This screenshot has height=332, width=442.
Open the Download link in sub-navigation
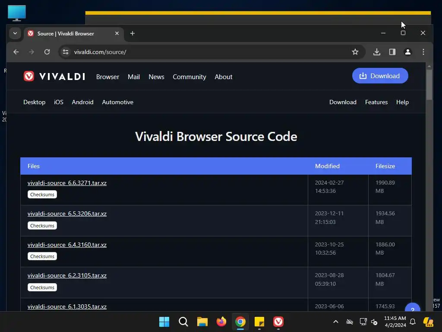(x=343, y=102)
